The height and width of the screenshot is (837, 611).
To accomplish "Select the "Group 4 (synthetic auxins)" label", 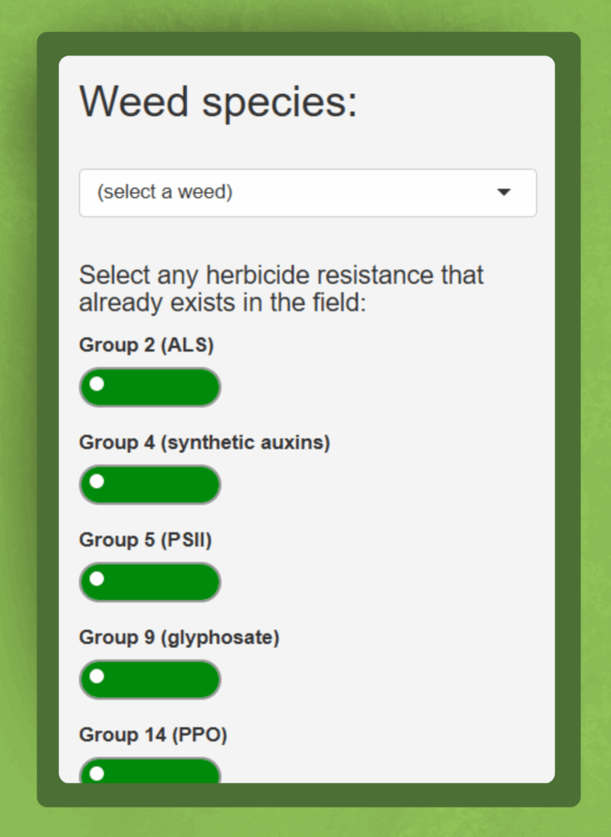I will 204,442.
